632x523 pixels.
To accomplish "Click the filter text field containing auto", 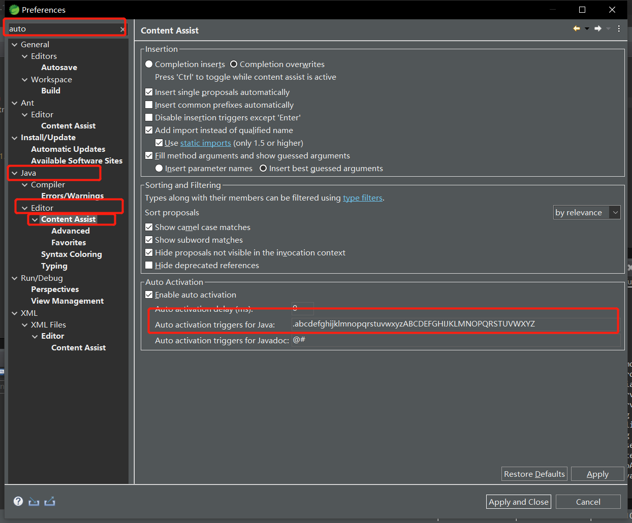I will pos(63,29).
